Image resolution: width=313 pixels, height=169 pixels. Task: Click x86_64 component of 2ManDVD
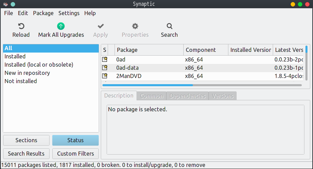click(194, 76)
